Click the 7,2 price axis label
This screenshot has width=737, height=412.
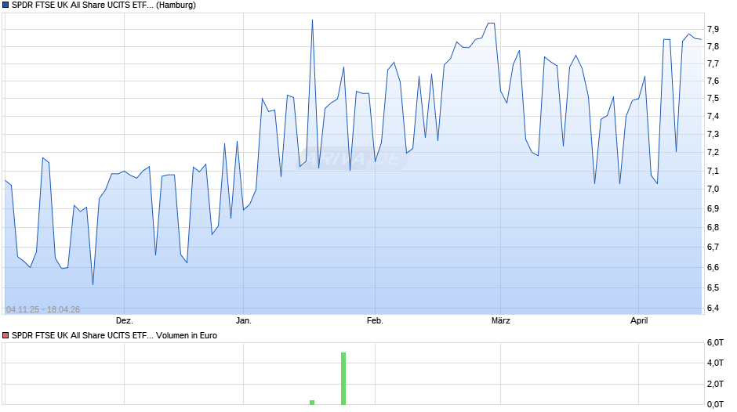[713, 152]
